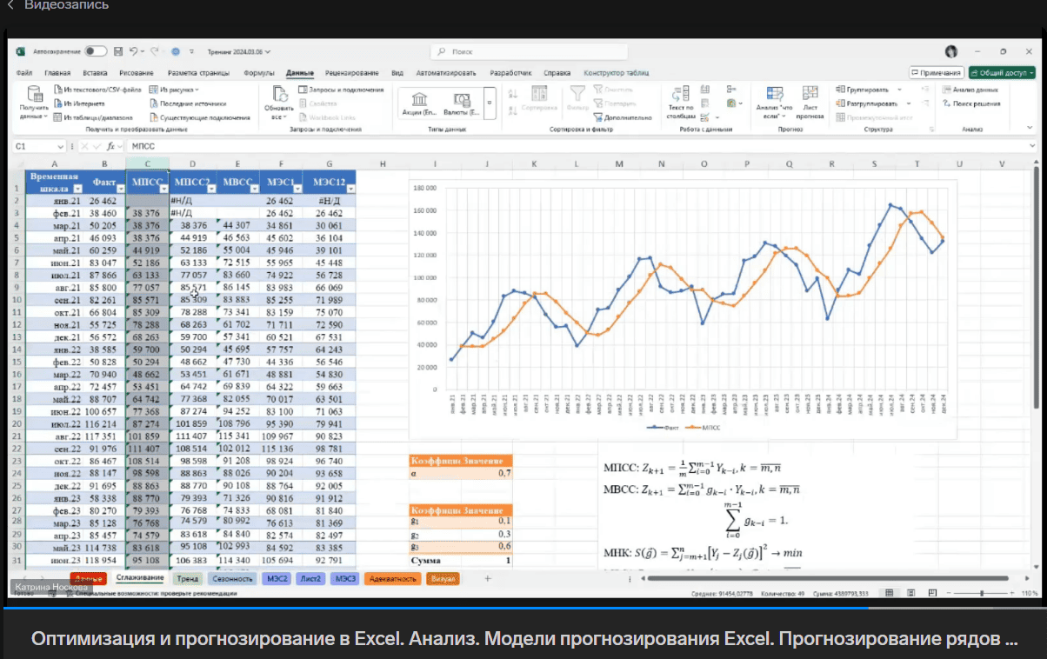Click Обновить все refresh icon

click(279, 94)
